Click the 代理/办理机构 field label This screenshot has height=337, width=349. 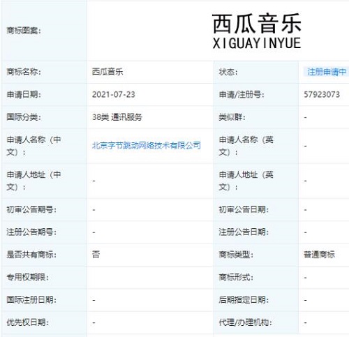[x=245, y=322]
